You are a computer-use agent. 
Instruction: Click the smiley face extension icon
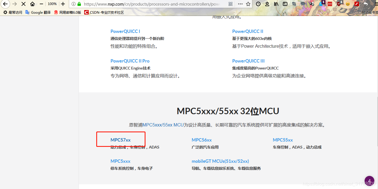pos(348,4)
